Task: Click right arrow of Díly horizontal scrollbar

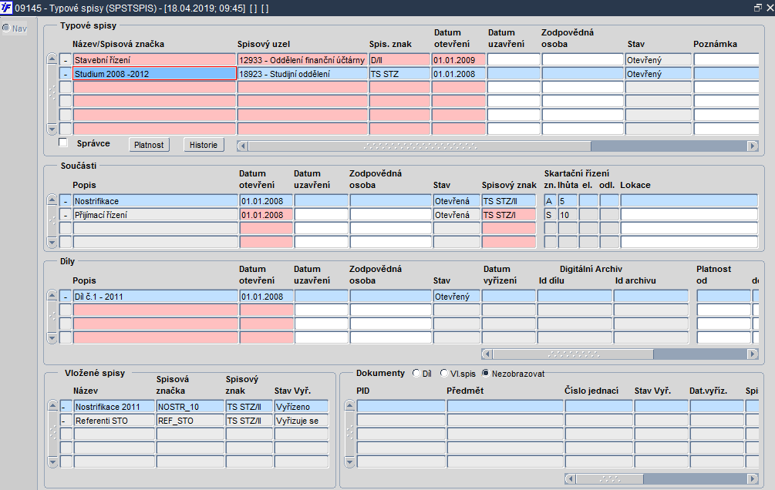Action: point(753,354)
